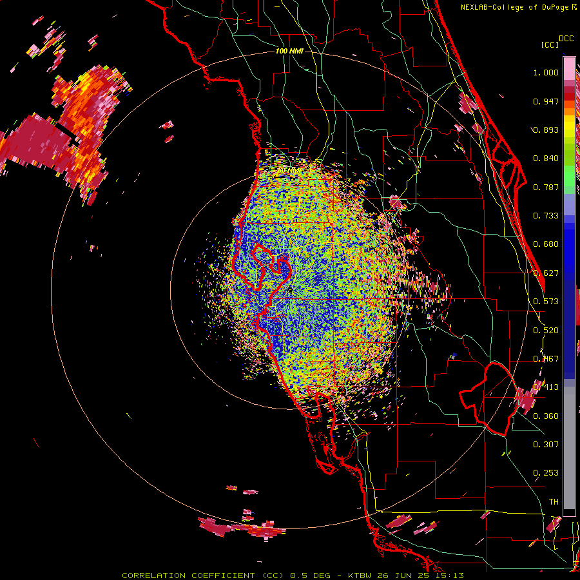Select the 0.520 scale value
The image size is (580, 580).
pos(546,330)
